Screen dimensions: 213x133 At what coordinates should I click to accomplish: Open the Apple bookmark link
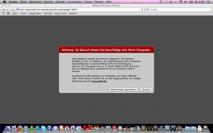point(15,14)
